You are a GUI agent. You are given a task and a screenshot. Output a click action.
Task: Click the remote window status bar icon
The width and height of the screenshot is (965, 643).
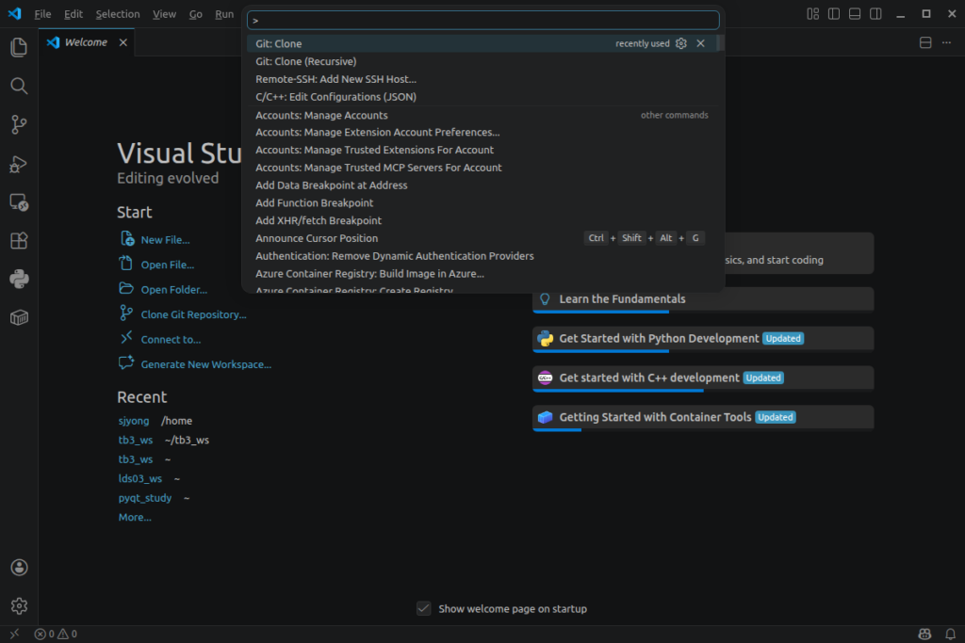point(14,634)
